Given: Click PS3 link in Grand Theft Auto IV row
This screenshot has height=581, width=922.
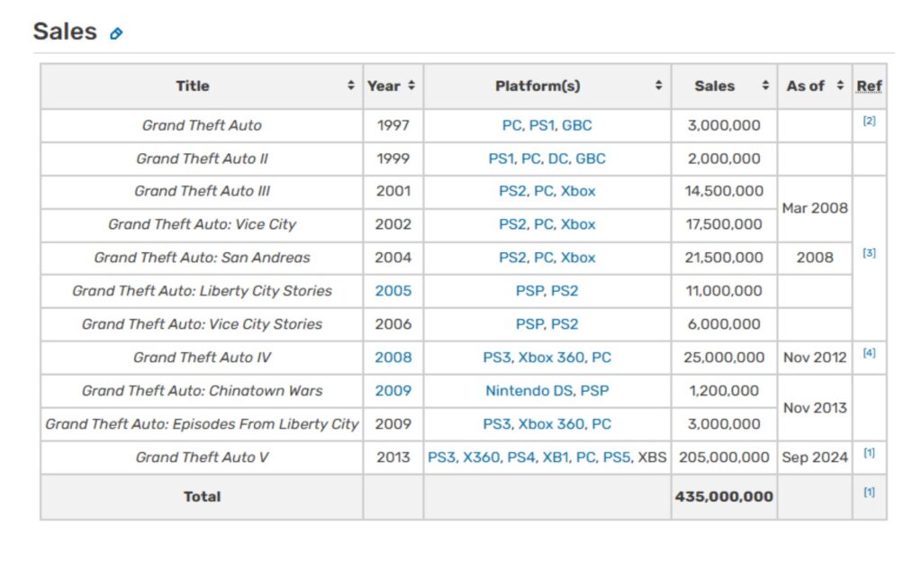Looking at the screenshot, I should [x=497, y=358].
